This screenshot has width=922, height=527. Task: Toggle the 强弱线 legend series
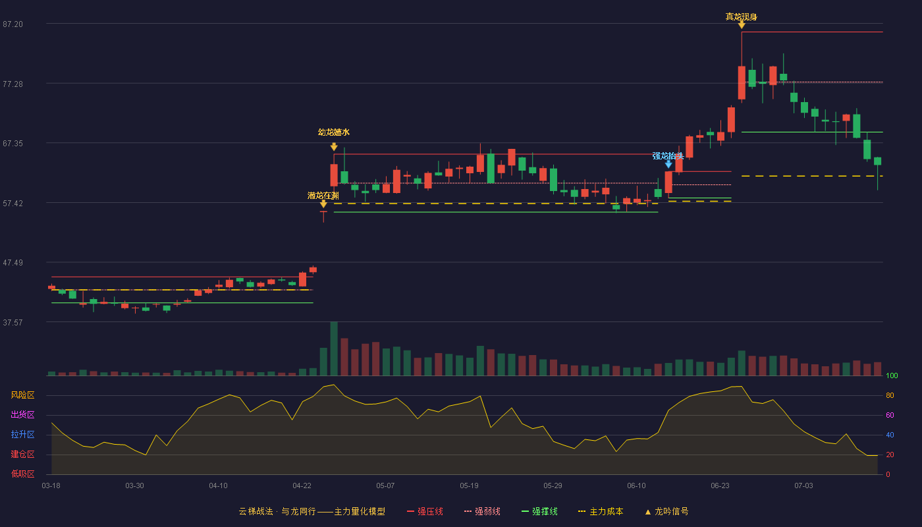pyautogui.click(x=482, y=511)
